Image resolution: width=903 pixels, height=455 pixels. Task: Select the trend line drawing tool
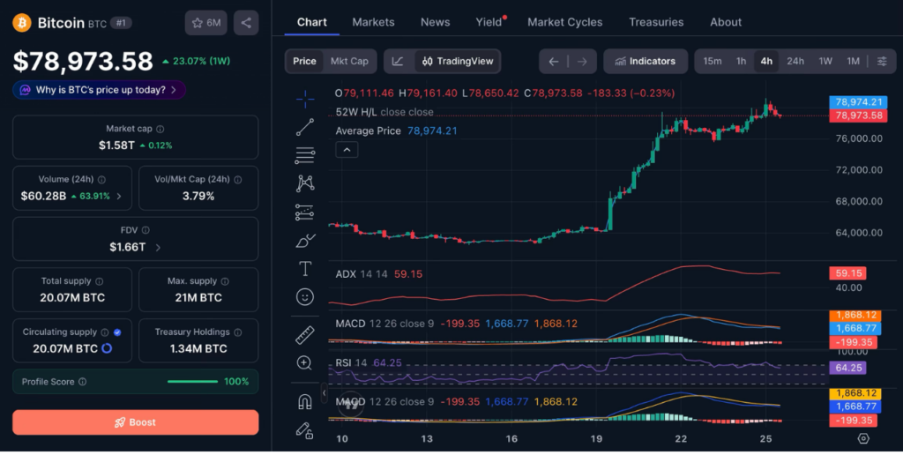(305, 127)
